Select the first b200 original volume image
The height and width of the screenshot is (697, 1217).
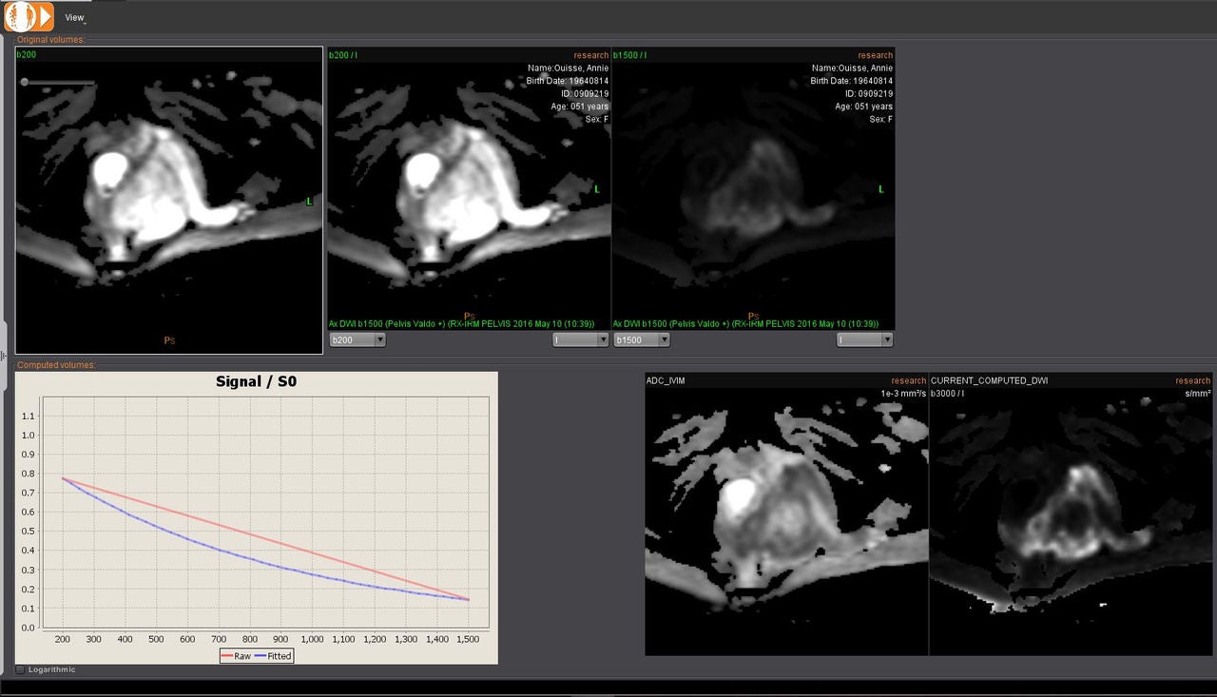[169, 201]
